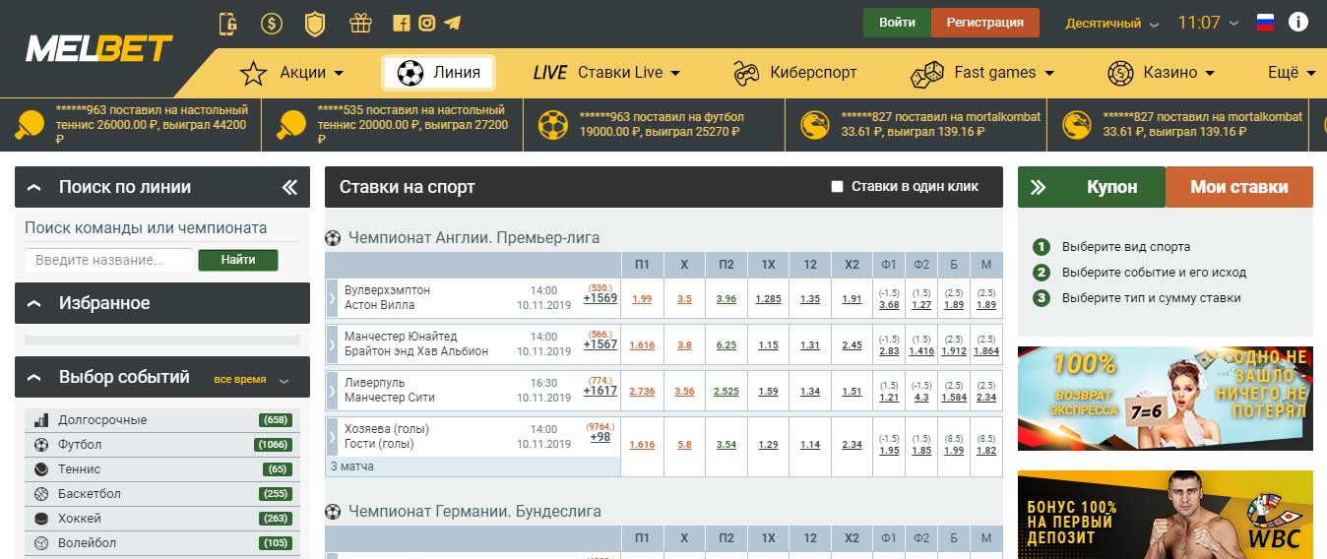Open the Facebook icon
The image size is (1327, 559).
[x=401, y=23]
